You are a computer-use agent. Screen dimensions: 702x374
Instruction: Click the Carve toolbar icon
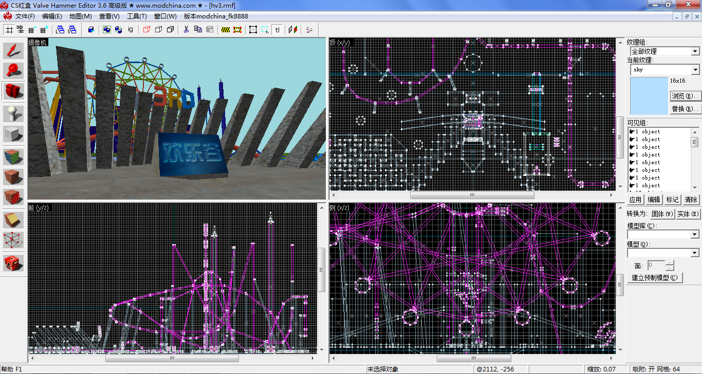91,30
